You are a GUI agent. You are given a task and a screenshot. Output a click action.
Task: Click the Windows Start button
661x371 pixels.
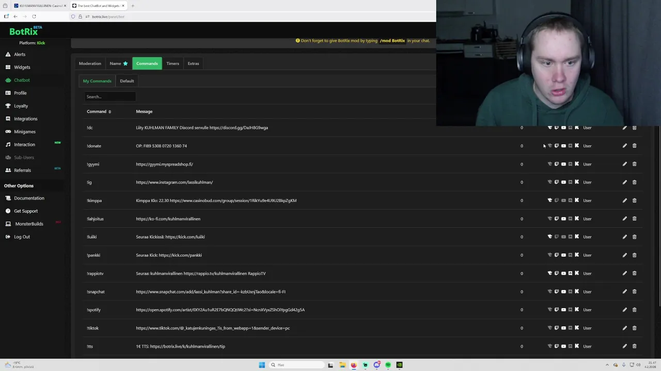click(x=262, y=365)
